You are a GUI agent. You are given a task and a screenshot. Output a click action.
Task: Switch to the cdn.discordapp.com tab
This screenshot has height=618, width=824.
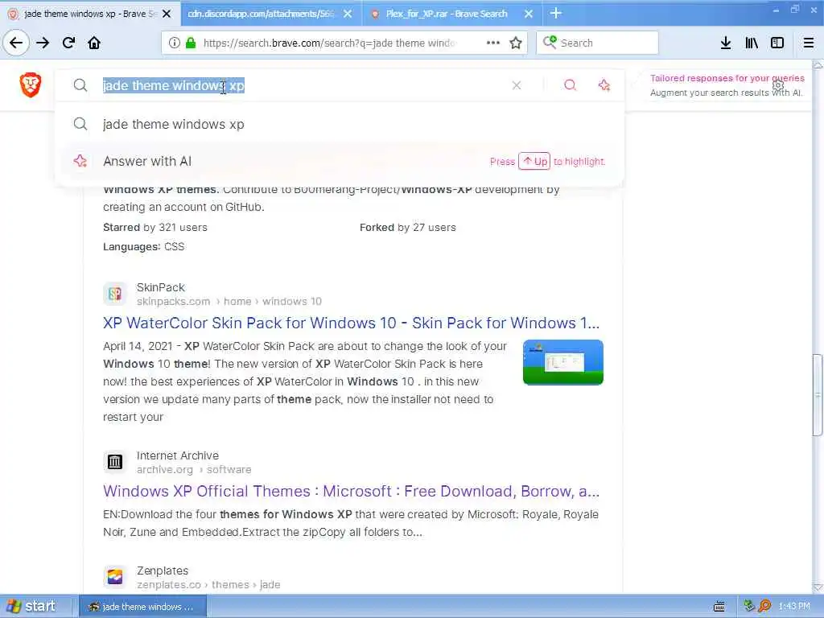point(261,14)
